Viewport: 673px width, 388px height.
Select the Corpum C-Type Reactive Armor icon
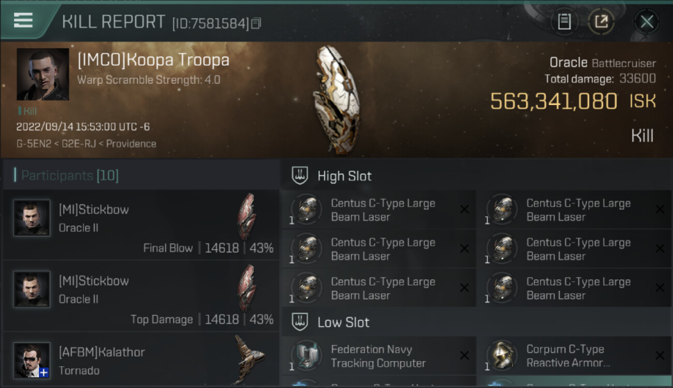pyautogui.click(x=502, y=356)
